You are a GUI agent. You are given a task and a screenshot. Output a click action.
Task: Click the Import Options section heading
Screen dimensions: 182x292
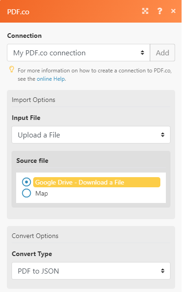pyautogui.click(x=34, y=100)
